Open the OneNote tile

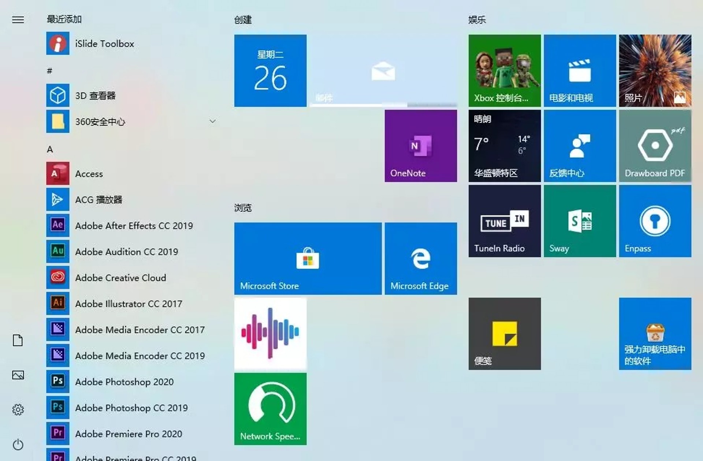pyautogui.click(x=420, y=146)
